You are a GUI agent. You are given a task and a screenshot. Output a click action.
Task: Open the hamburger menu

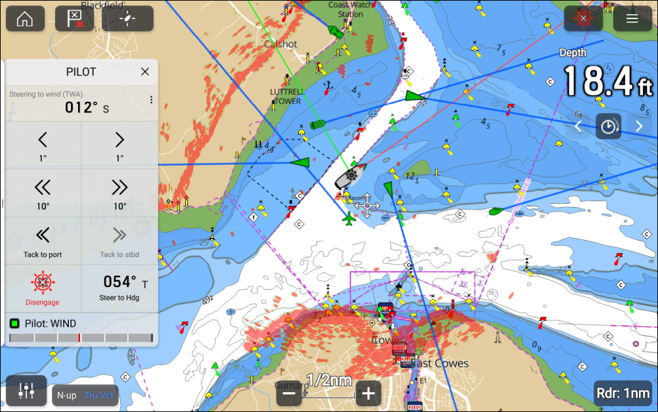click(632, 18)
